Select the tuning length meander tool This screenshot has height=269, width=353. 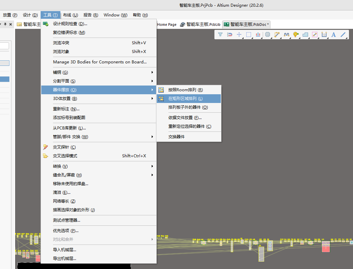(x=286, y=35)
